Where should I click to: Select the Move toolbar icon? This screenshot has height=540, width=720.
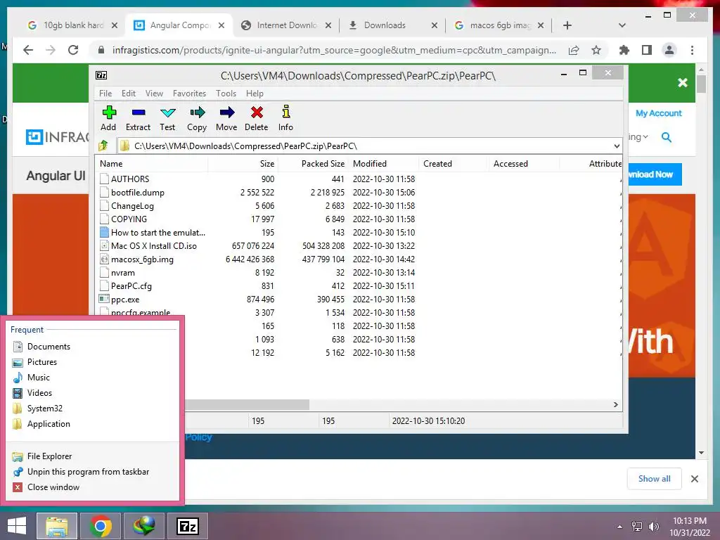pyautogui.click(x=227, y=118)
